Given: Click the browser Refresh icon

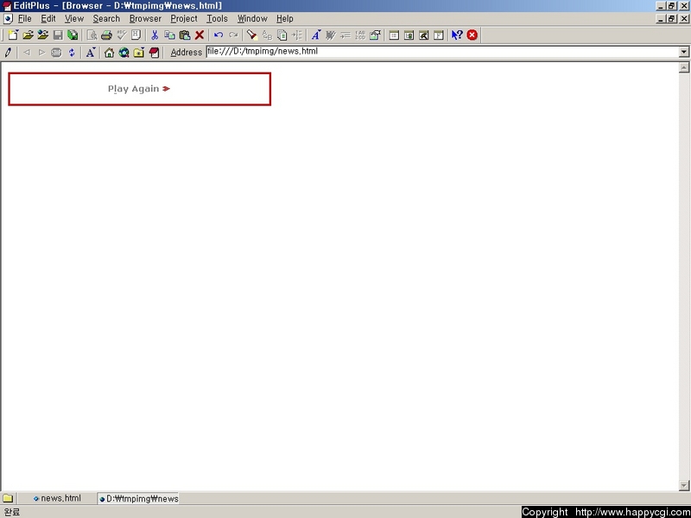Looking at the screenshot, I should [72, 53].
